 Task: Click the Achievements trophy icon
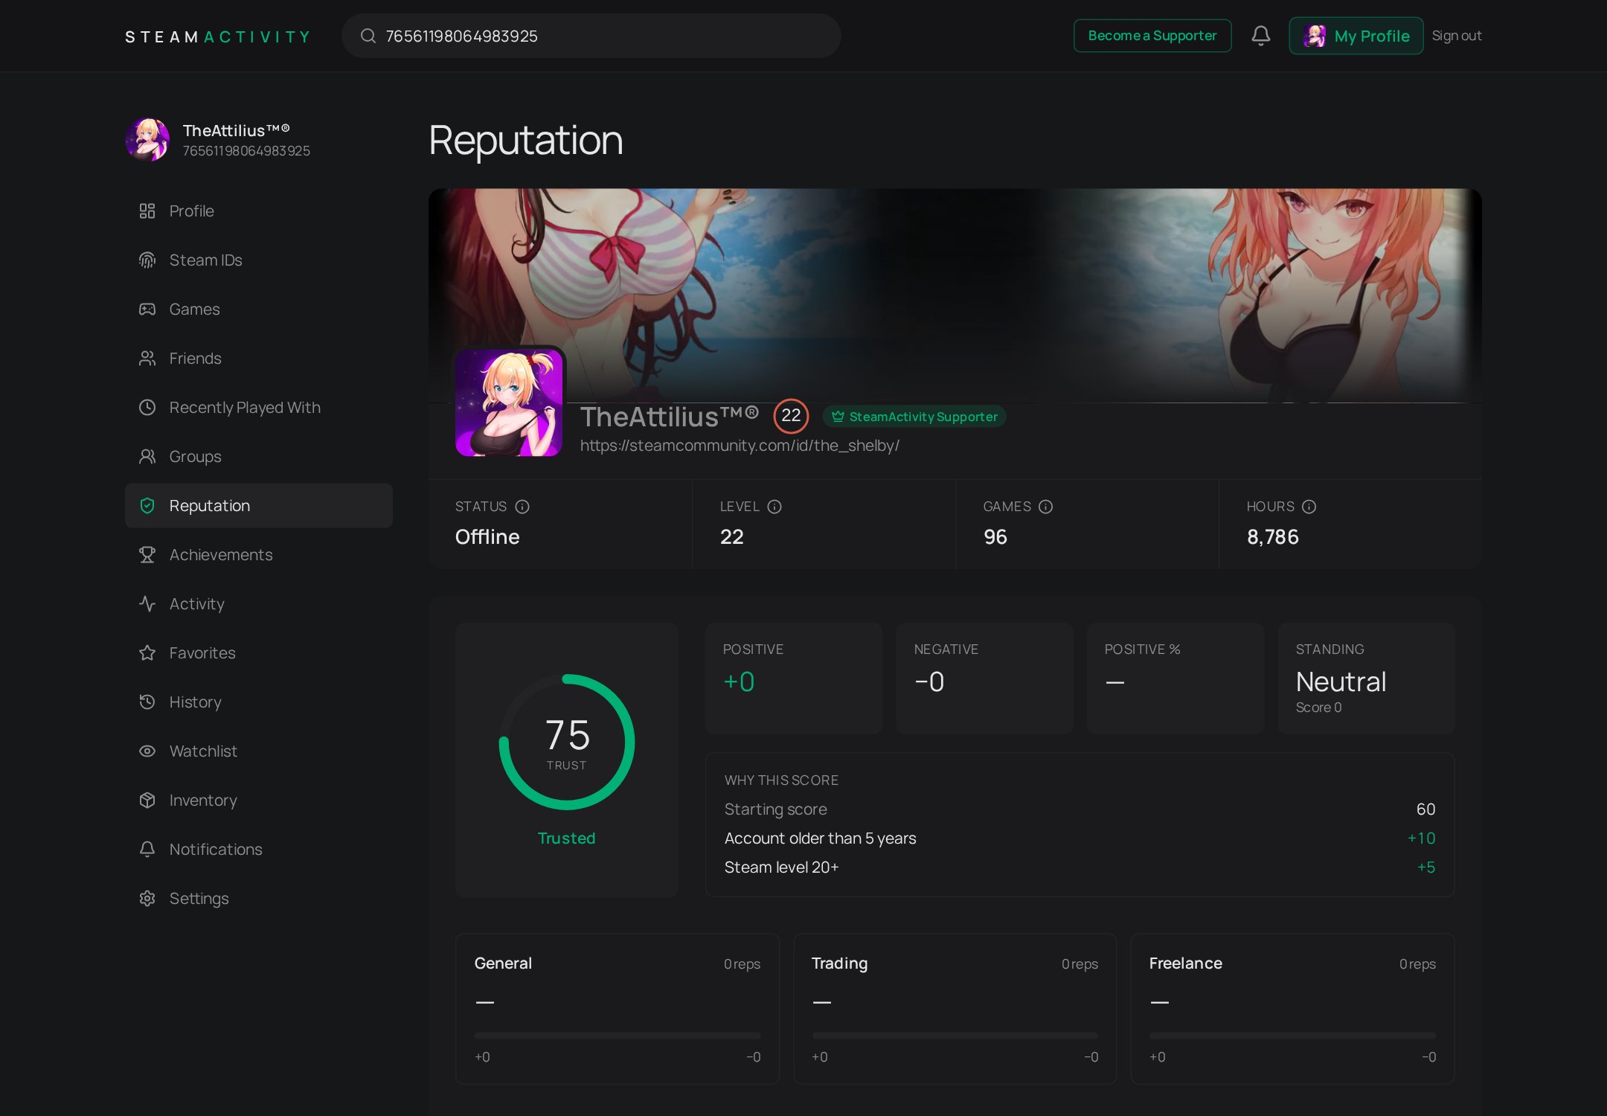pyautogui.click(x=147, y=555)
